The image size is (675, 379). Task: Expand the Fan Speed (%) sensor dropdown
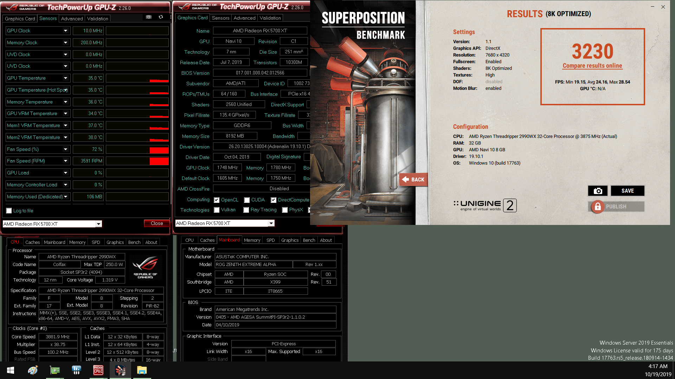tap(65, 149)
